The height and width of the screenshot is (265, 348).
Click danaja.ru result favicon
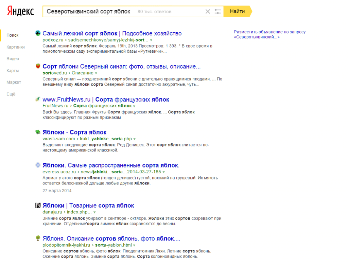pyautogui.click(x=38, y=205)
